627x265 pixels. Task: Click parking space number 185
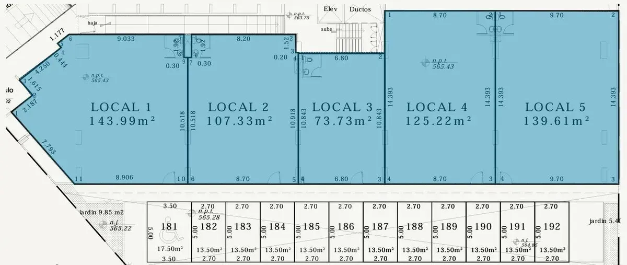pyautogui.click(x=311, y=227)
